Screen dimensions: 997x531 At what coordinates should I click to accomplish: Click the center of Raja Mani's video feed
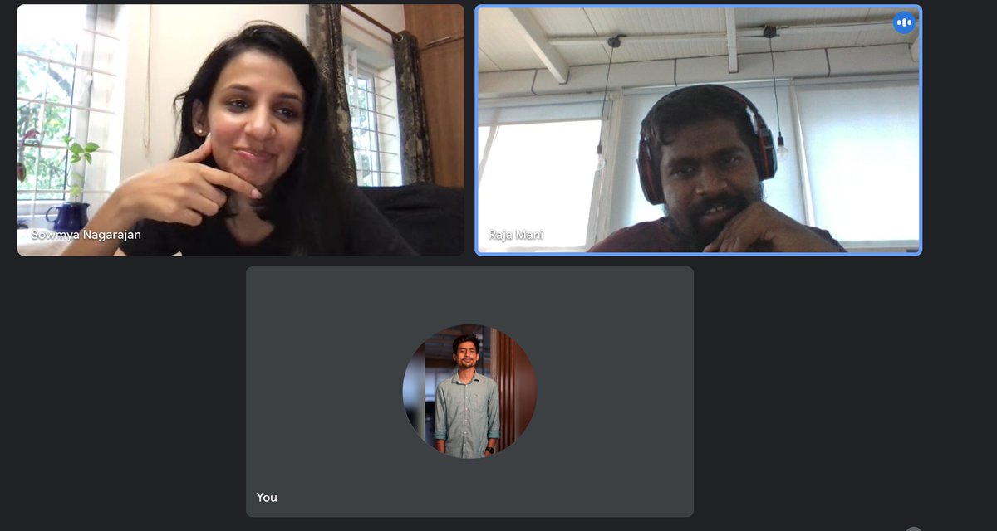click(698, 129)
